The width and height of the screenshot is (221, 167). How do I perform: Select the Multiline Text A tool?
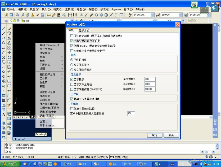coord(4,115)
